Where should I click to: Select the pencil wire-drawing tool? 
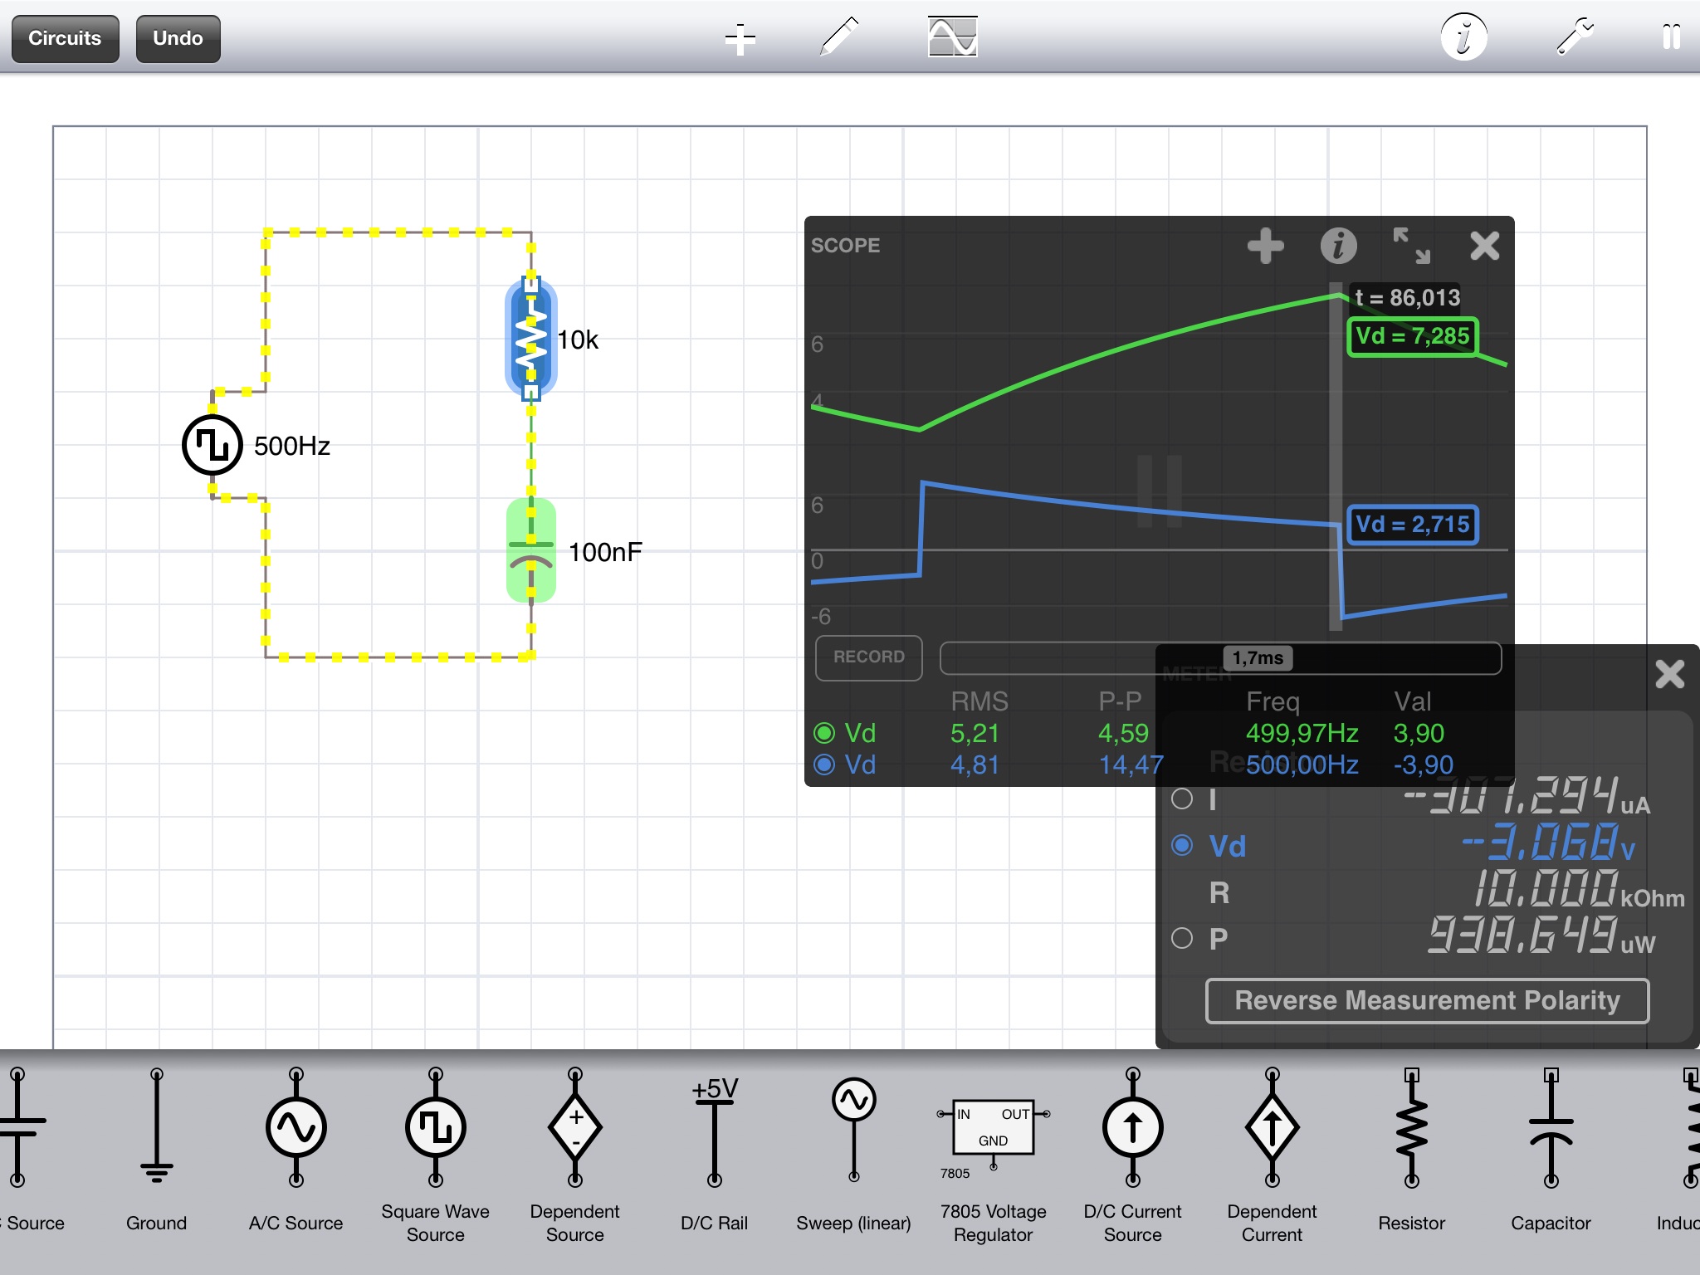click(839, 37)
